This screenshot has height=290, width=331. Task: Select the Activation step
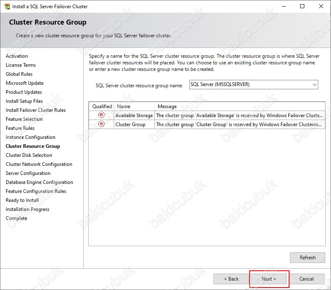pyautogui.click(x=17, y=56)
